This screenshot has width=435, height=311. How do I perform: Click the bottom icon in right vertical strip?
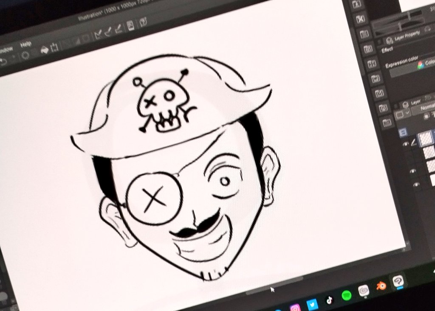coord(387,122)
